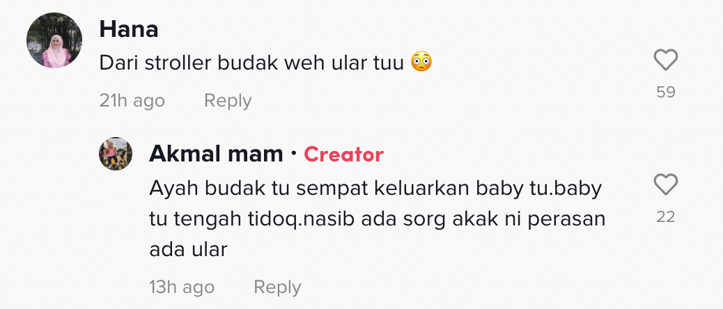Open Akmal mam's profile avatar
The image size is (723, 309).
116,154
